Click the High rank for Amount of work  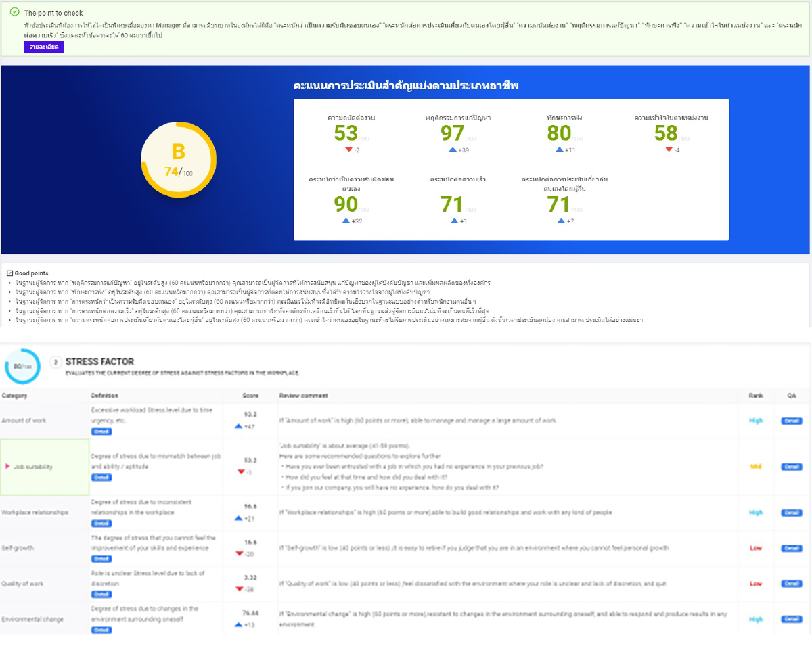pos(756,421)
